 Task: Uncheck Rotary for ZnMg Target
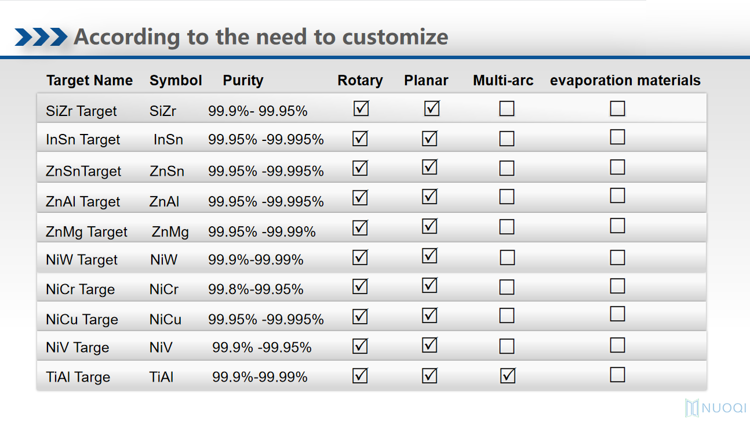point(361,227)
